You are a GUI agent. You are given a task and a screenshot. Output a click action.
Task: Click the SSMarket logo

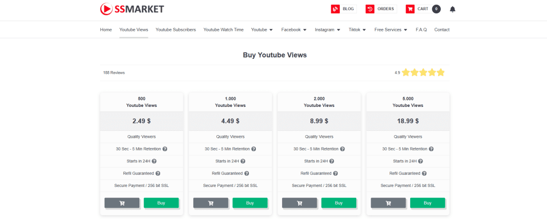pos(132,9)
